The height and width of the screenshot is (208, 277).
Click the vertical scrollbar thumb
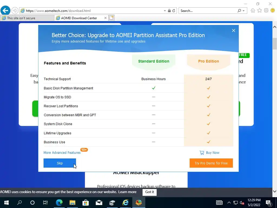coord(275,44)
